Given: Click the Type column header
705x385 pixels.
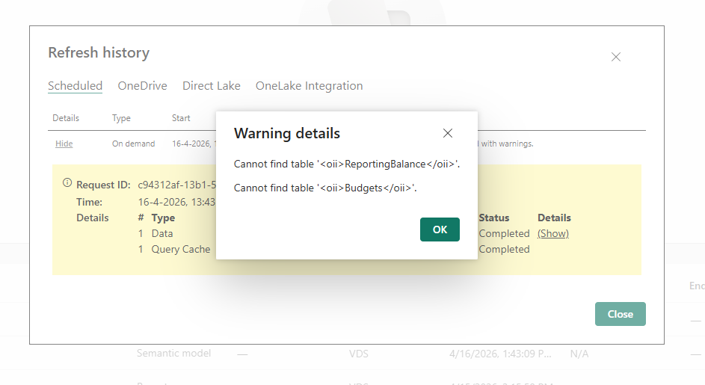Looking at the screenshot, I should tap(121, 118).
